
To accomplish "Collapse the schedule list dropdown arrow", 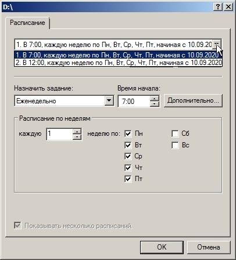I will (x=217, y=45).
